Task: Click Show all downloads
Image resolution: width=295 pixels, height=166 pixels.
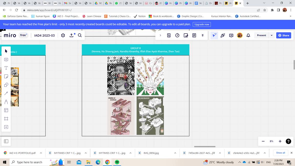Action: [x=280, y=153]
